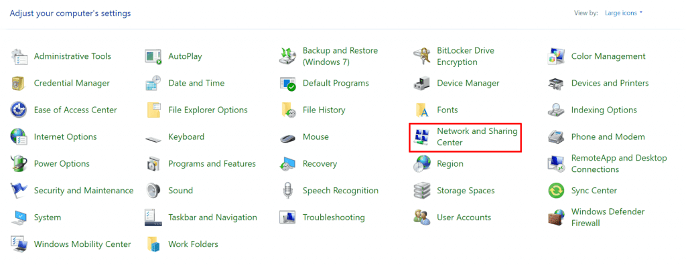Click the Phone and Modem icon
Screen dimensions: 686x265
[x=556, y=137]
